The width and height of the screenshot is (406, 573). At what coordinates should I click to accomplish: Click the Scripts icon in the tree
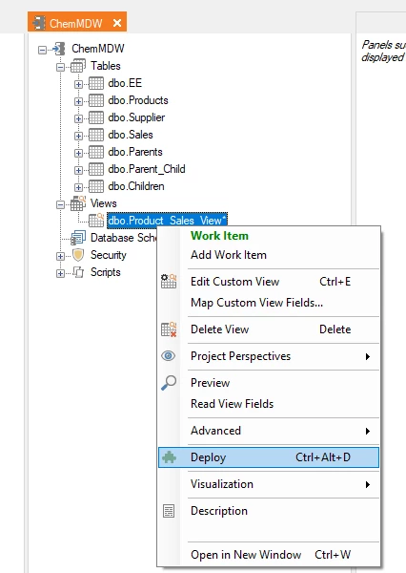[78, 272]
